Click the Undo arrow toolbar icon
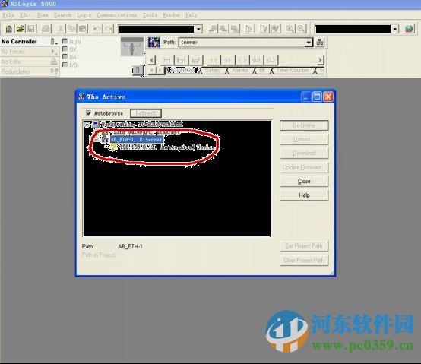 (x=97, y=29)
